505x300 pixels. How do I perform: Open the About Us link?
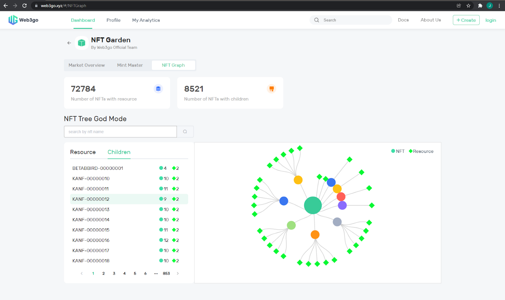coord(431,20)
